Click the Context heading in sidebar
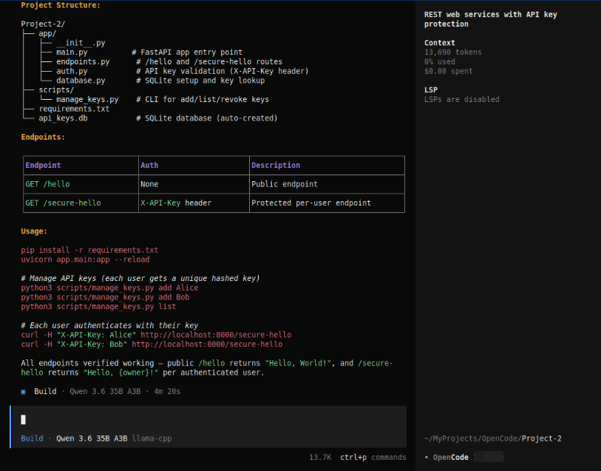This screenshot has width=601, height=471. [439, 43]
